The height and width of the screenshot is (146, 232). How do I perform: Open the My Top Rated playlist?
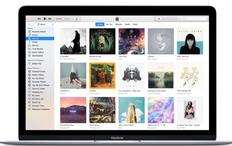(x=40, y=78)
